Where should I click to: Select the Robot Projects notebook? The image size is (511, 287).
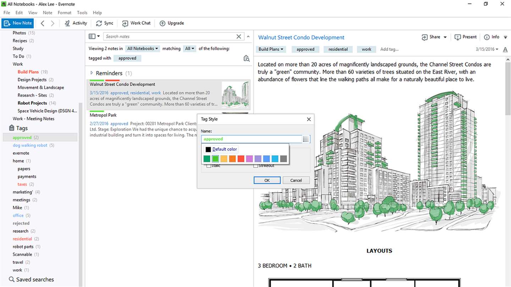click(x=32, y=103)
